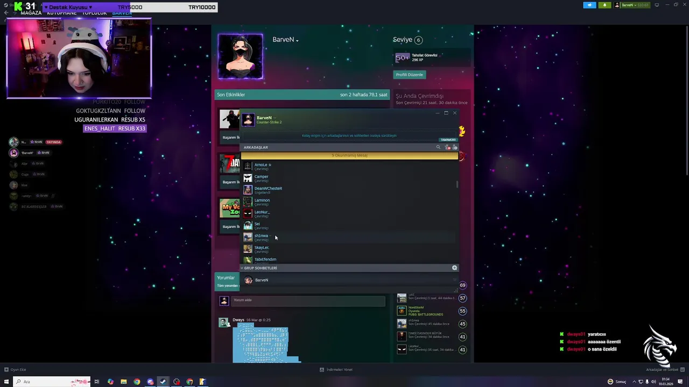Show hidden system tray icons chevron
Screen dimensions: 689x387
click(x=634, y=382)
